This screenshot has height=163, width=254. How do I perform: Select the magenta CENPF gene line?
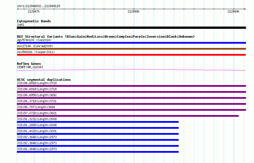[x=131, y=70]
